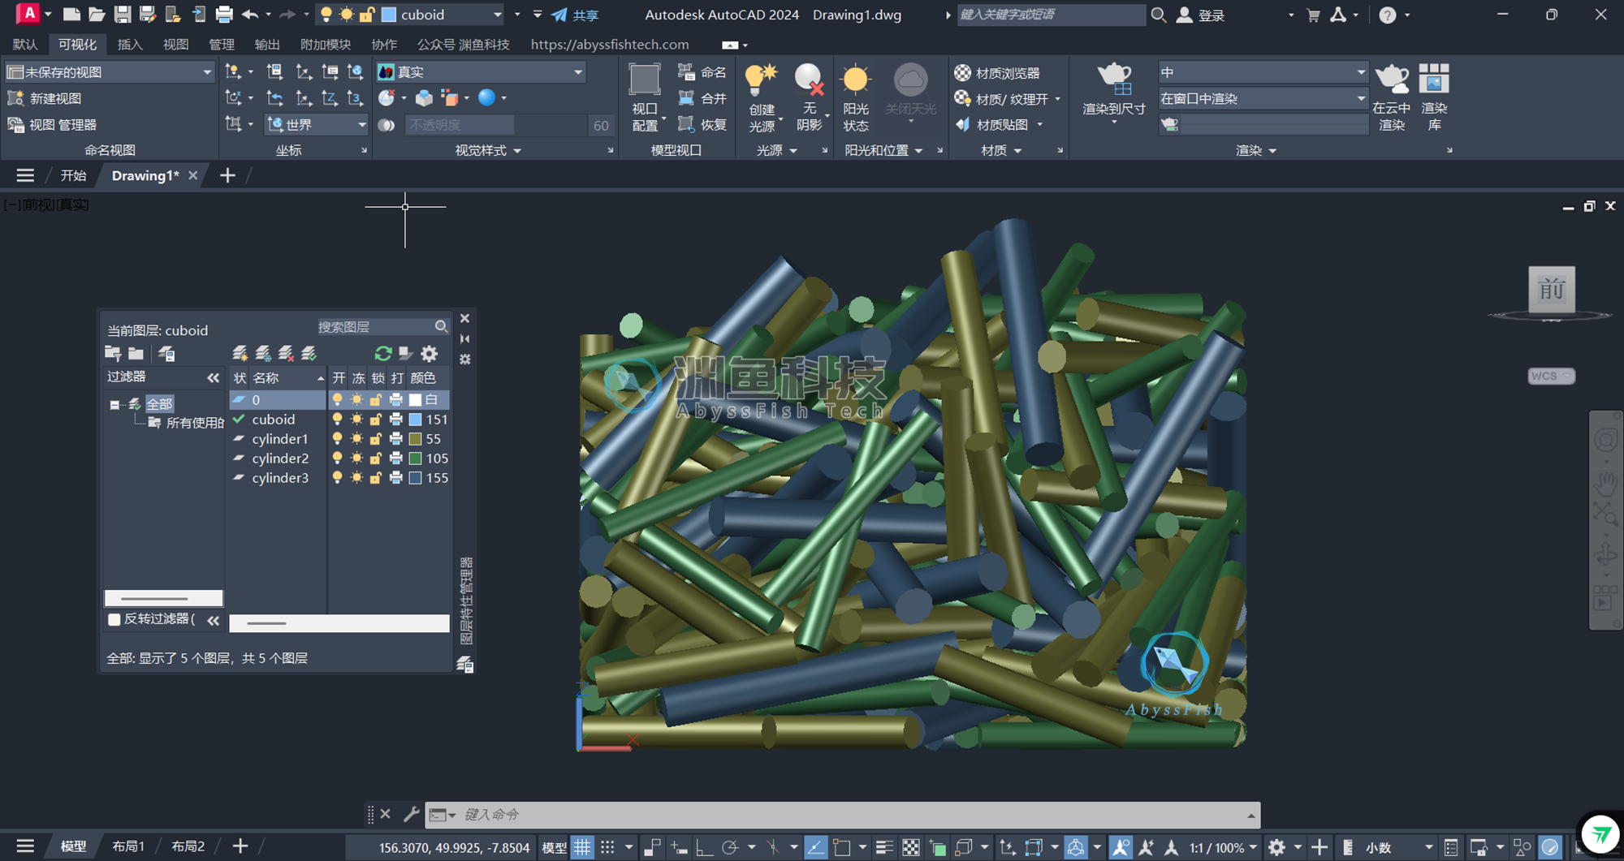
Task: Click the Viewport Configuration (视口配置) icon
Action: (x=645, y=80)
